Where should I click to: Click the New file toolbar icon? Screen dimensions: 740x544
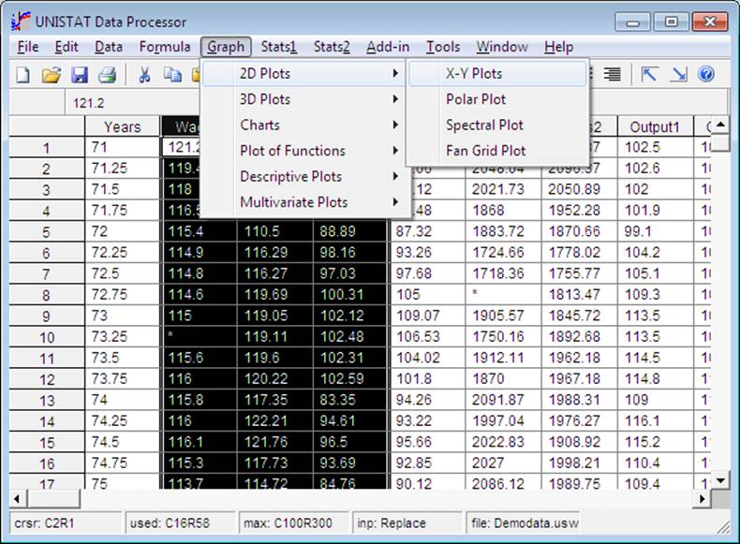pyautogui.click(x=23, y=75)
